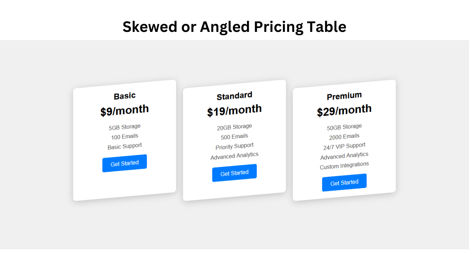The height and width of the screenshot is (264, 469).
Task: Click the Premium plan Get Started button
Action: click(x=344, y=182)
